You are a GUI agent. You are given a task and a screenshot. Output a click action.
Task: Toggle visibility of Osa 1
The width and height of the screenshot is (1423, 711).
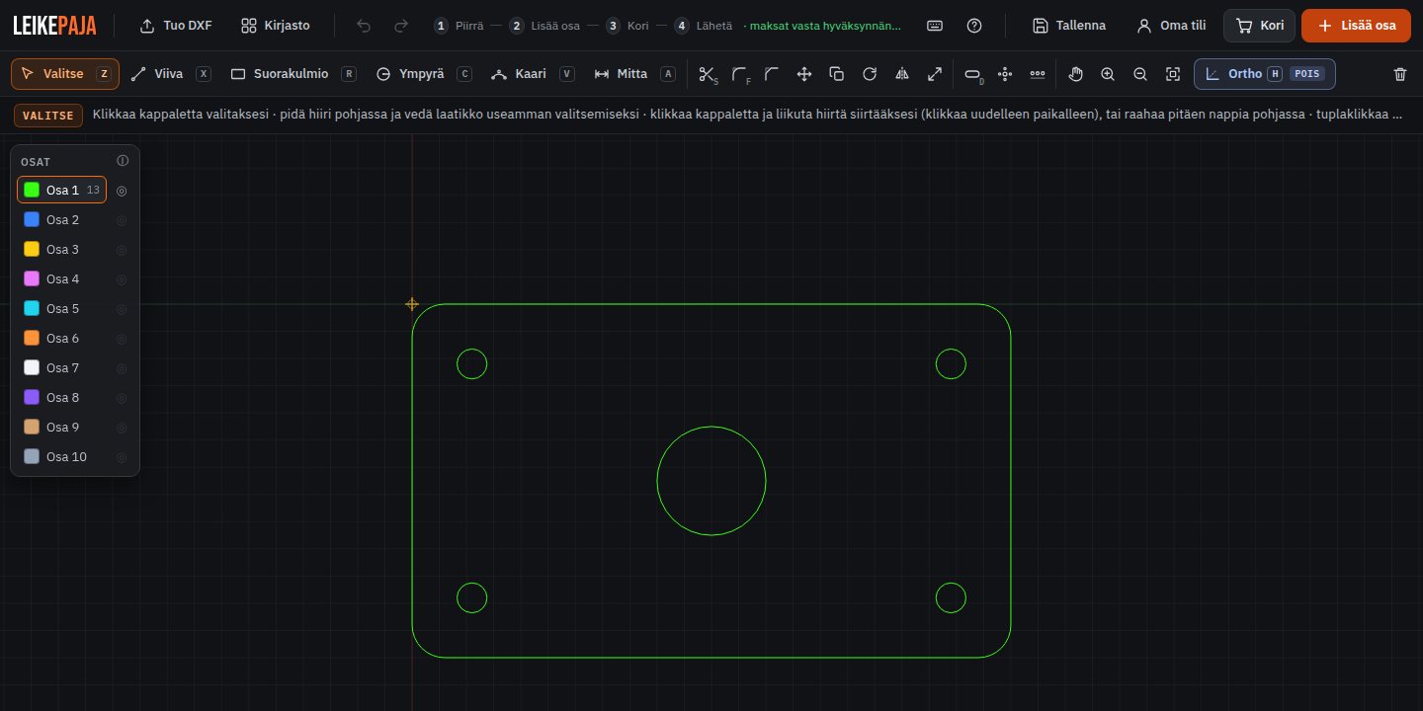click(122, 191)
